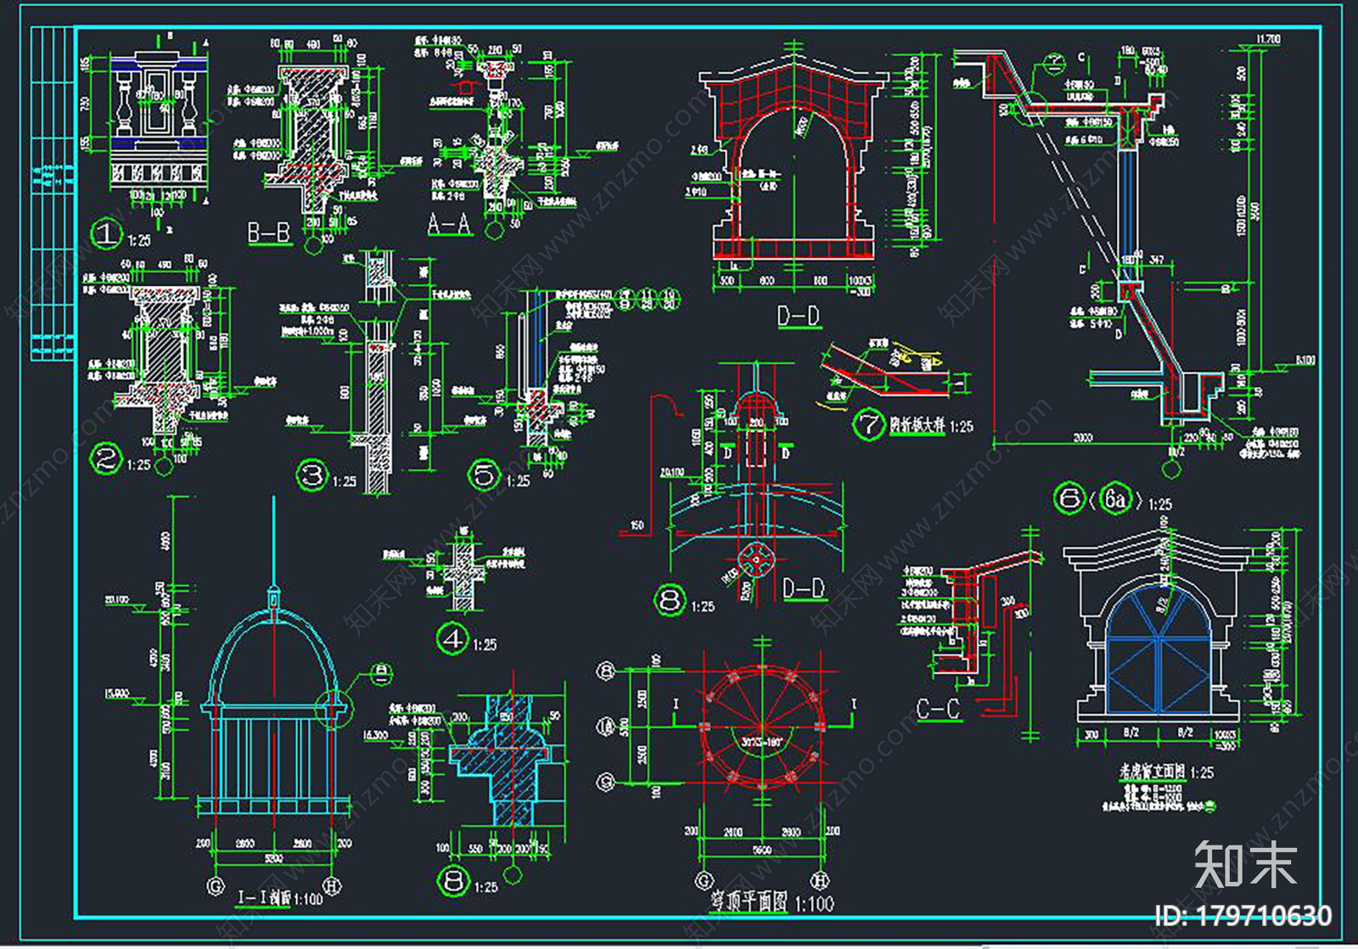Click the 知末 logo watermark
Viewport: 1358px width, 949px height.
(x=1245, y=864)
